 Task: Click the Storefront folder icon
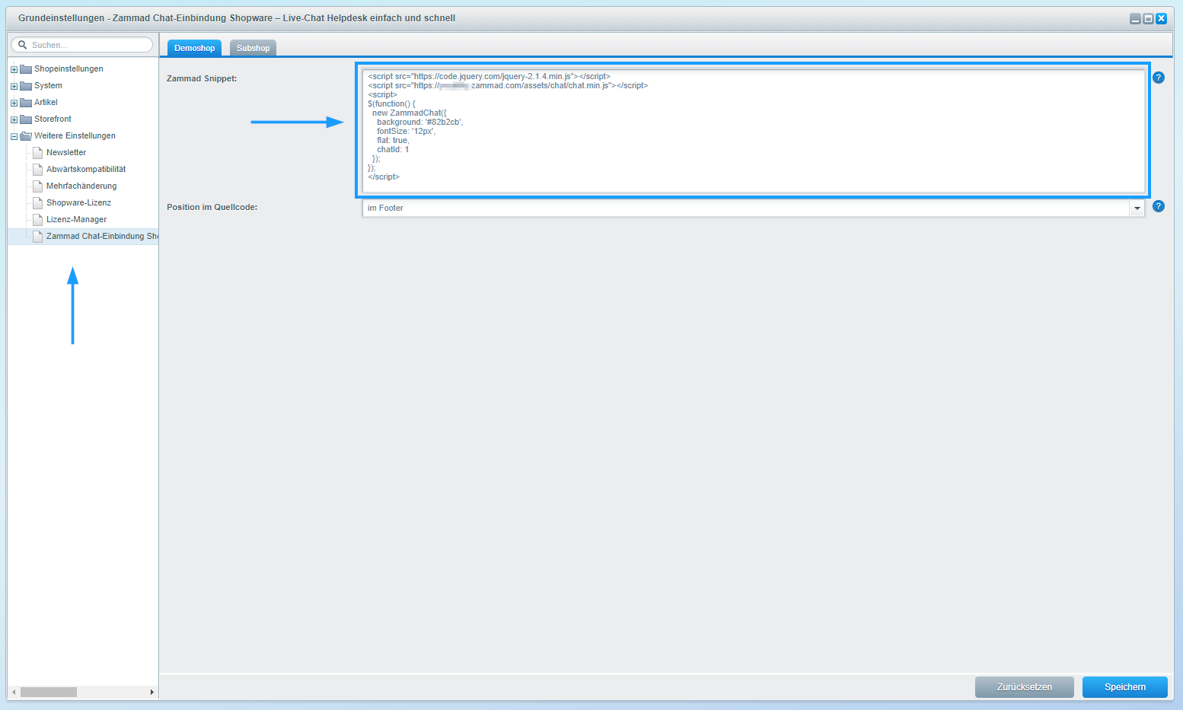pos(26,119)
